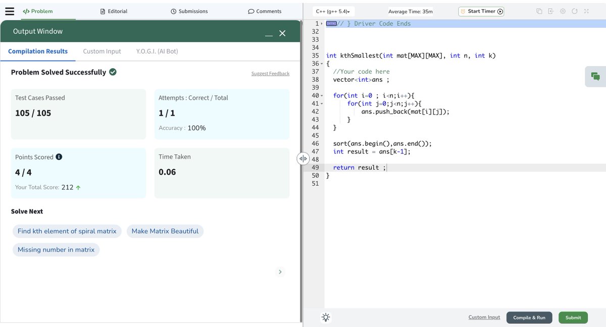606x327 pixels.
Task: Expand the folded Driver Code on line 1
Action: 322,24
